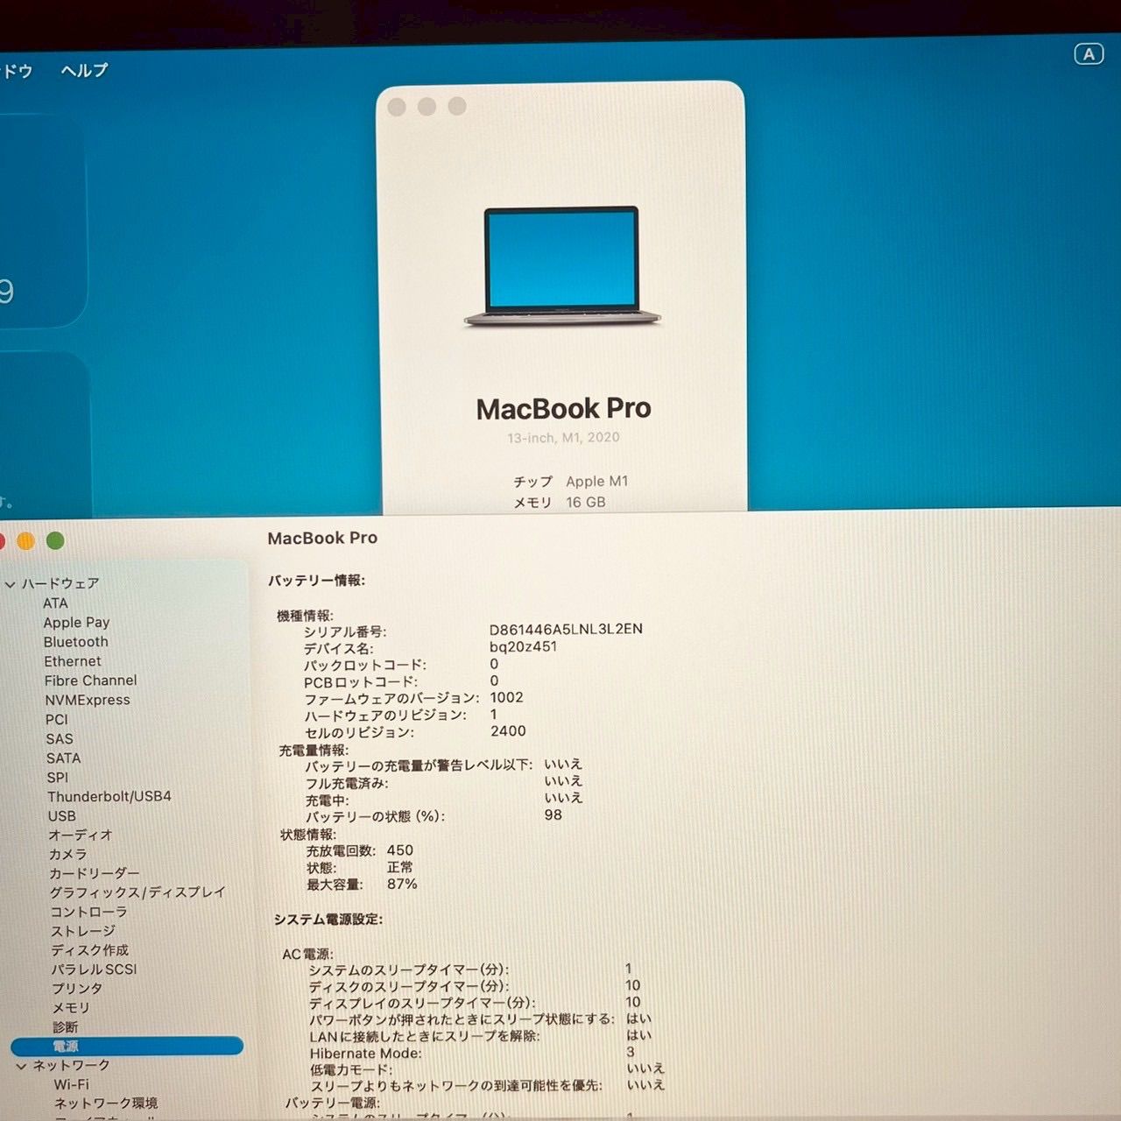Select SAS in the sidebar
Viewport: 1121px width, 1121px height.
[60, 738]
